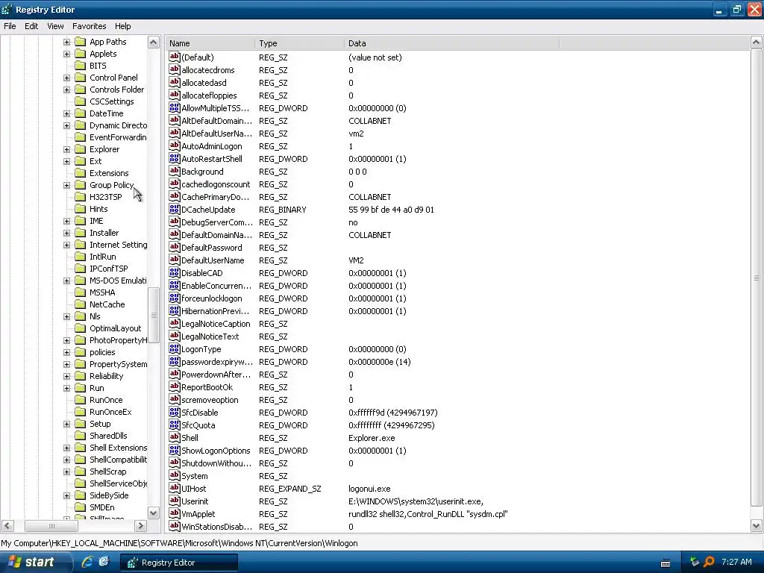Select the scremoveoption value name

210,400
